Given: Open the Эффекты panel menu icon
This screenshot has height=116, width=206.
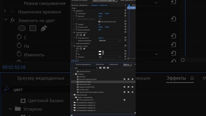Looking at the screenshot, I should 131,64.
